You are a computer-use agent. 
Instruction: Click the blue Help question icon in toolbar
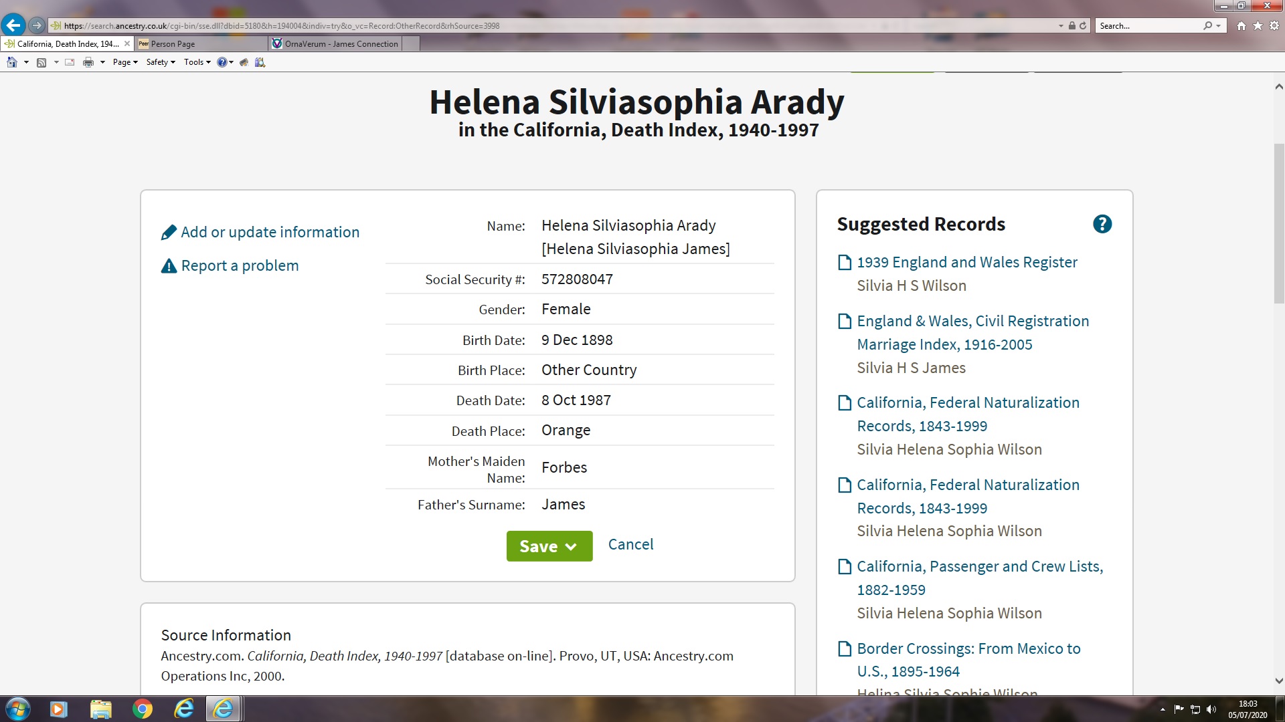(222, 62)
